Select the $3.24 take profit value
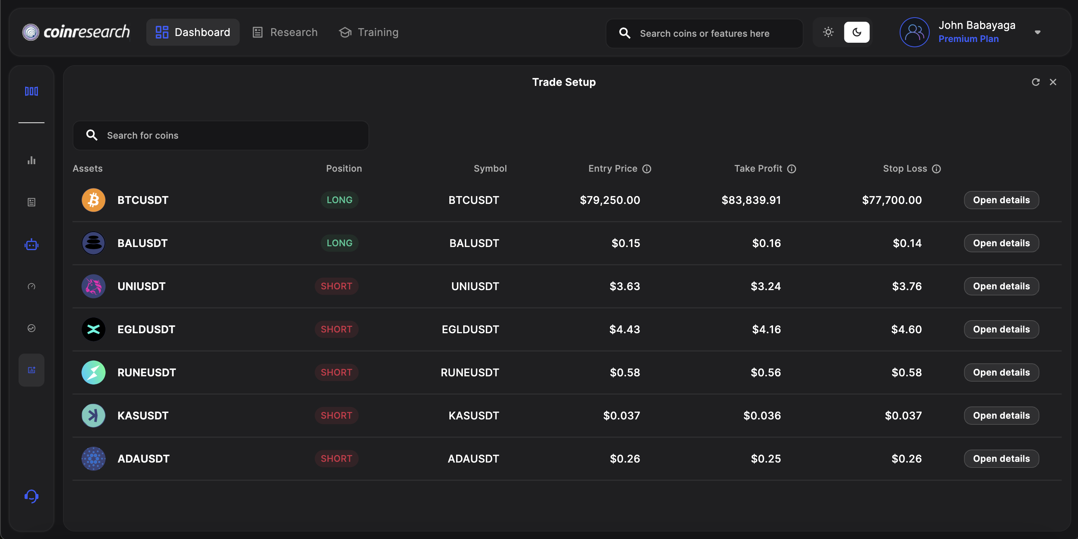The image size is (1078, 539). pos(766,286)
